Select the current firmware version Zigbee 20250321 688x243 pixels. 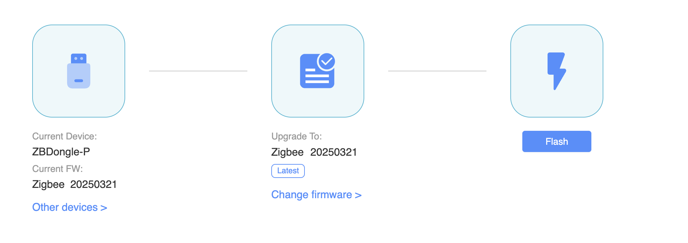point(74,184)
